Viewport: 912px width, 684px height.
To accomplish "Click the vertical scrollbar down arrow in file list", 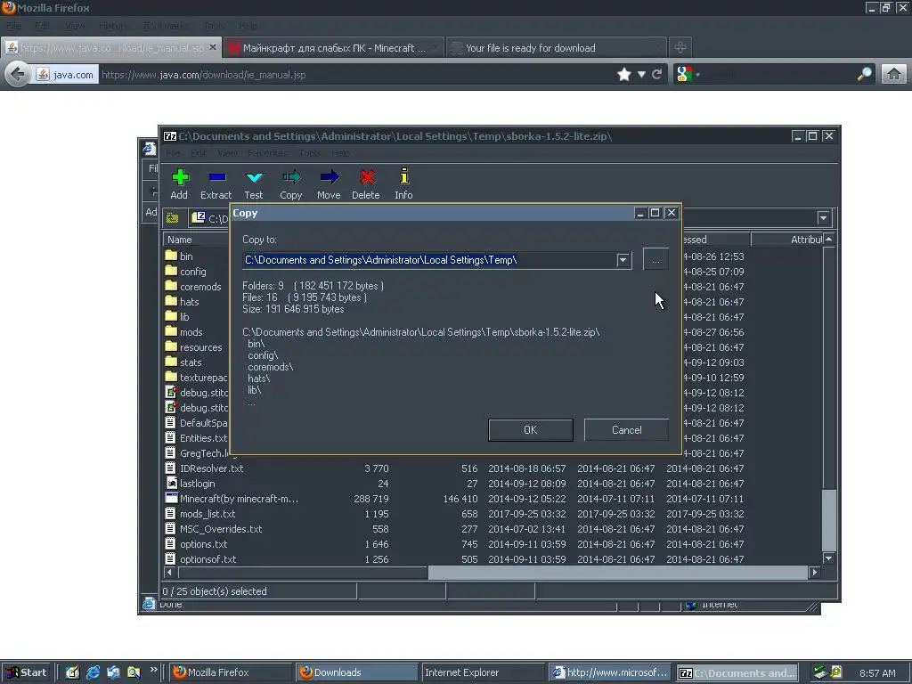I will [829, 558].
